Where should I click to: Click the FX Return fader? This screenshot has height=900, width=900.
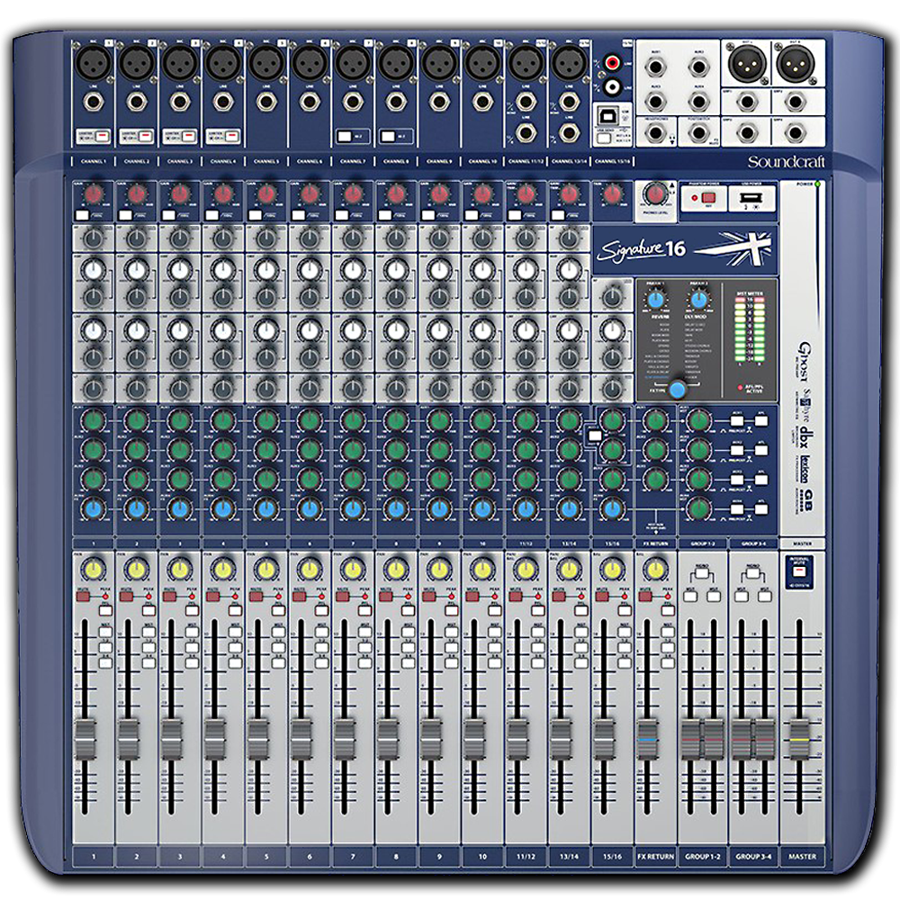647,739
